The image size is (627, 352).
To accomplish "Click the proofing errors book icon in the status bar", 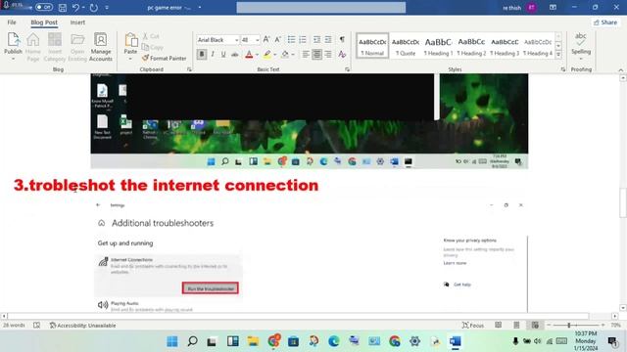I will (x=37, y=326).
